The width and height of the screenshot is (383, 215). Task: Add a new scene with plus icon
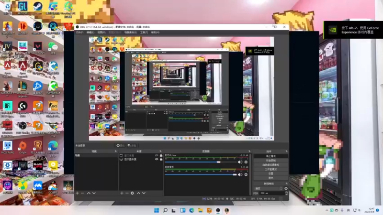click(77, 193)
